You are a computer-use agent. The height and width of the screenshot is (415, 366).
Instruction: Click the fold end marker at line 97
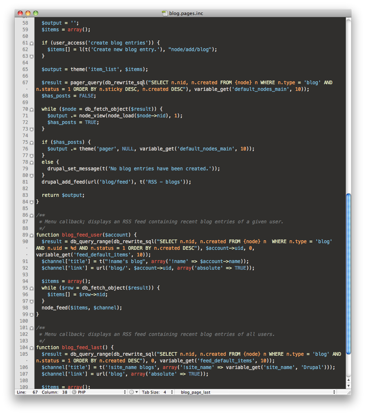tap(31, 302)
